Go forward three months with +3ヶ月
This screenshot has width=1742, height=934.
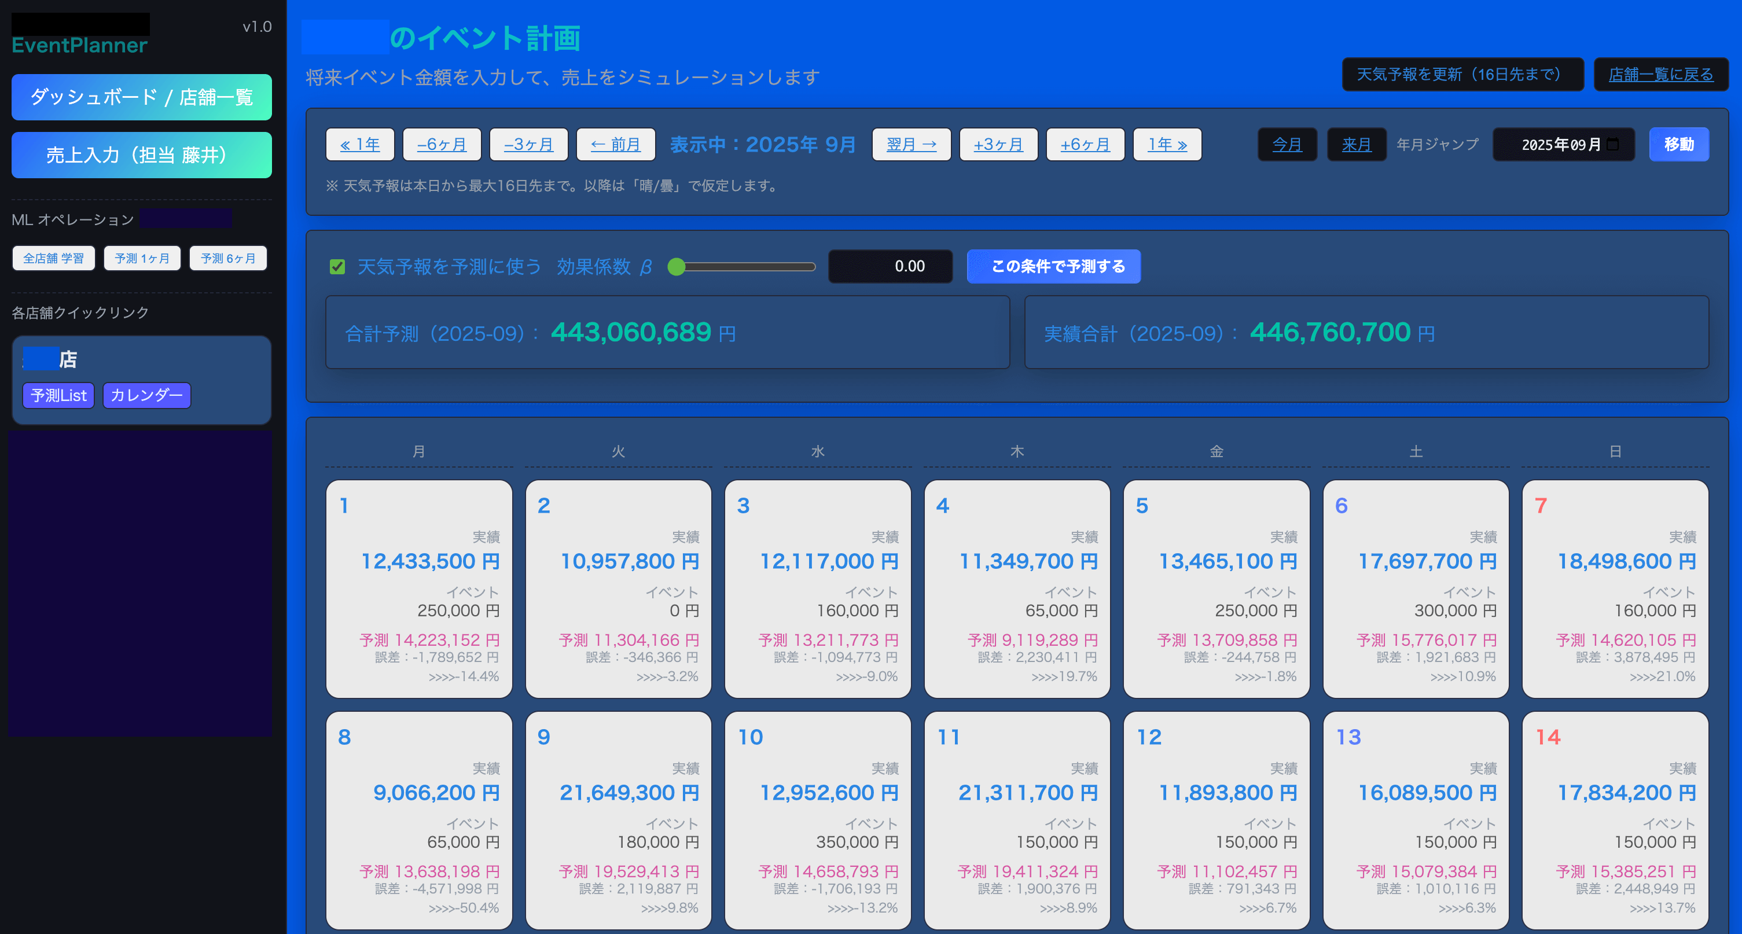(998, 144)
